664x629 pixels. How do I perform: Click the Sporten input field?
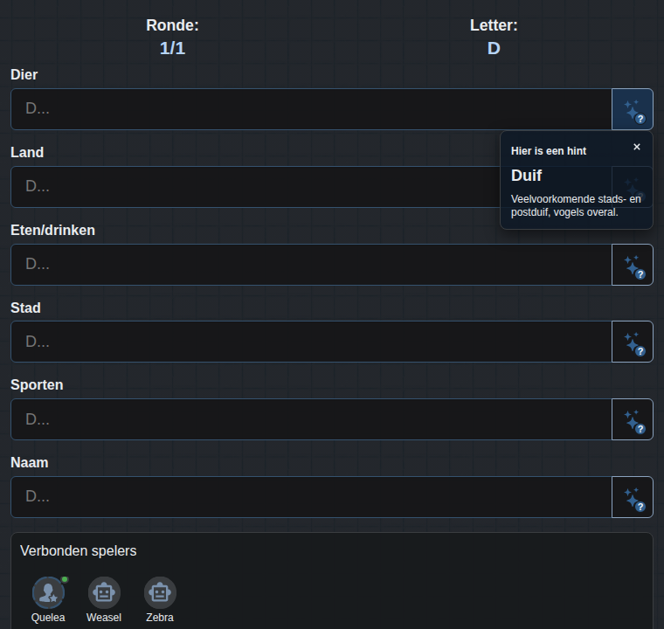point(311,419)
